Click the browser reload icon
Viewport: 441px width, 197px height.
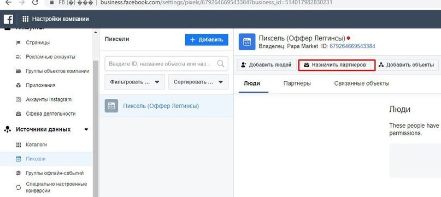pos(35,3)
